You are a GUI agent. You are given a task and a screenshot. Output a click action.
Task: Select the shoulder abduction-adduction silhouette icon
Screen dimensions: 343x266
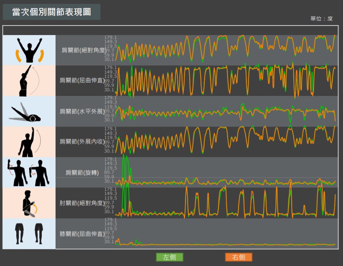29,142
